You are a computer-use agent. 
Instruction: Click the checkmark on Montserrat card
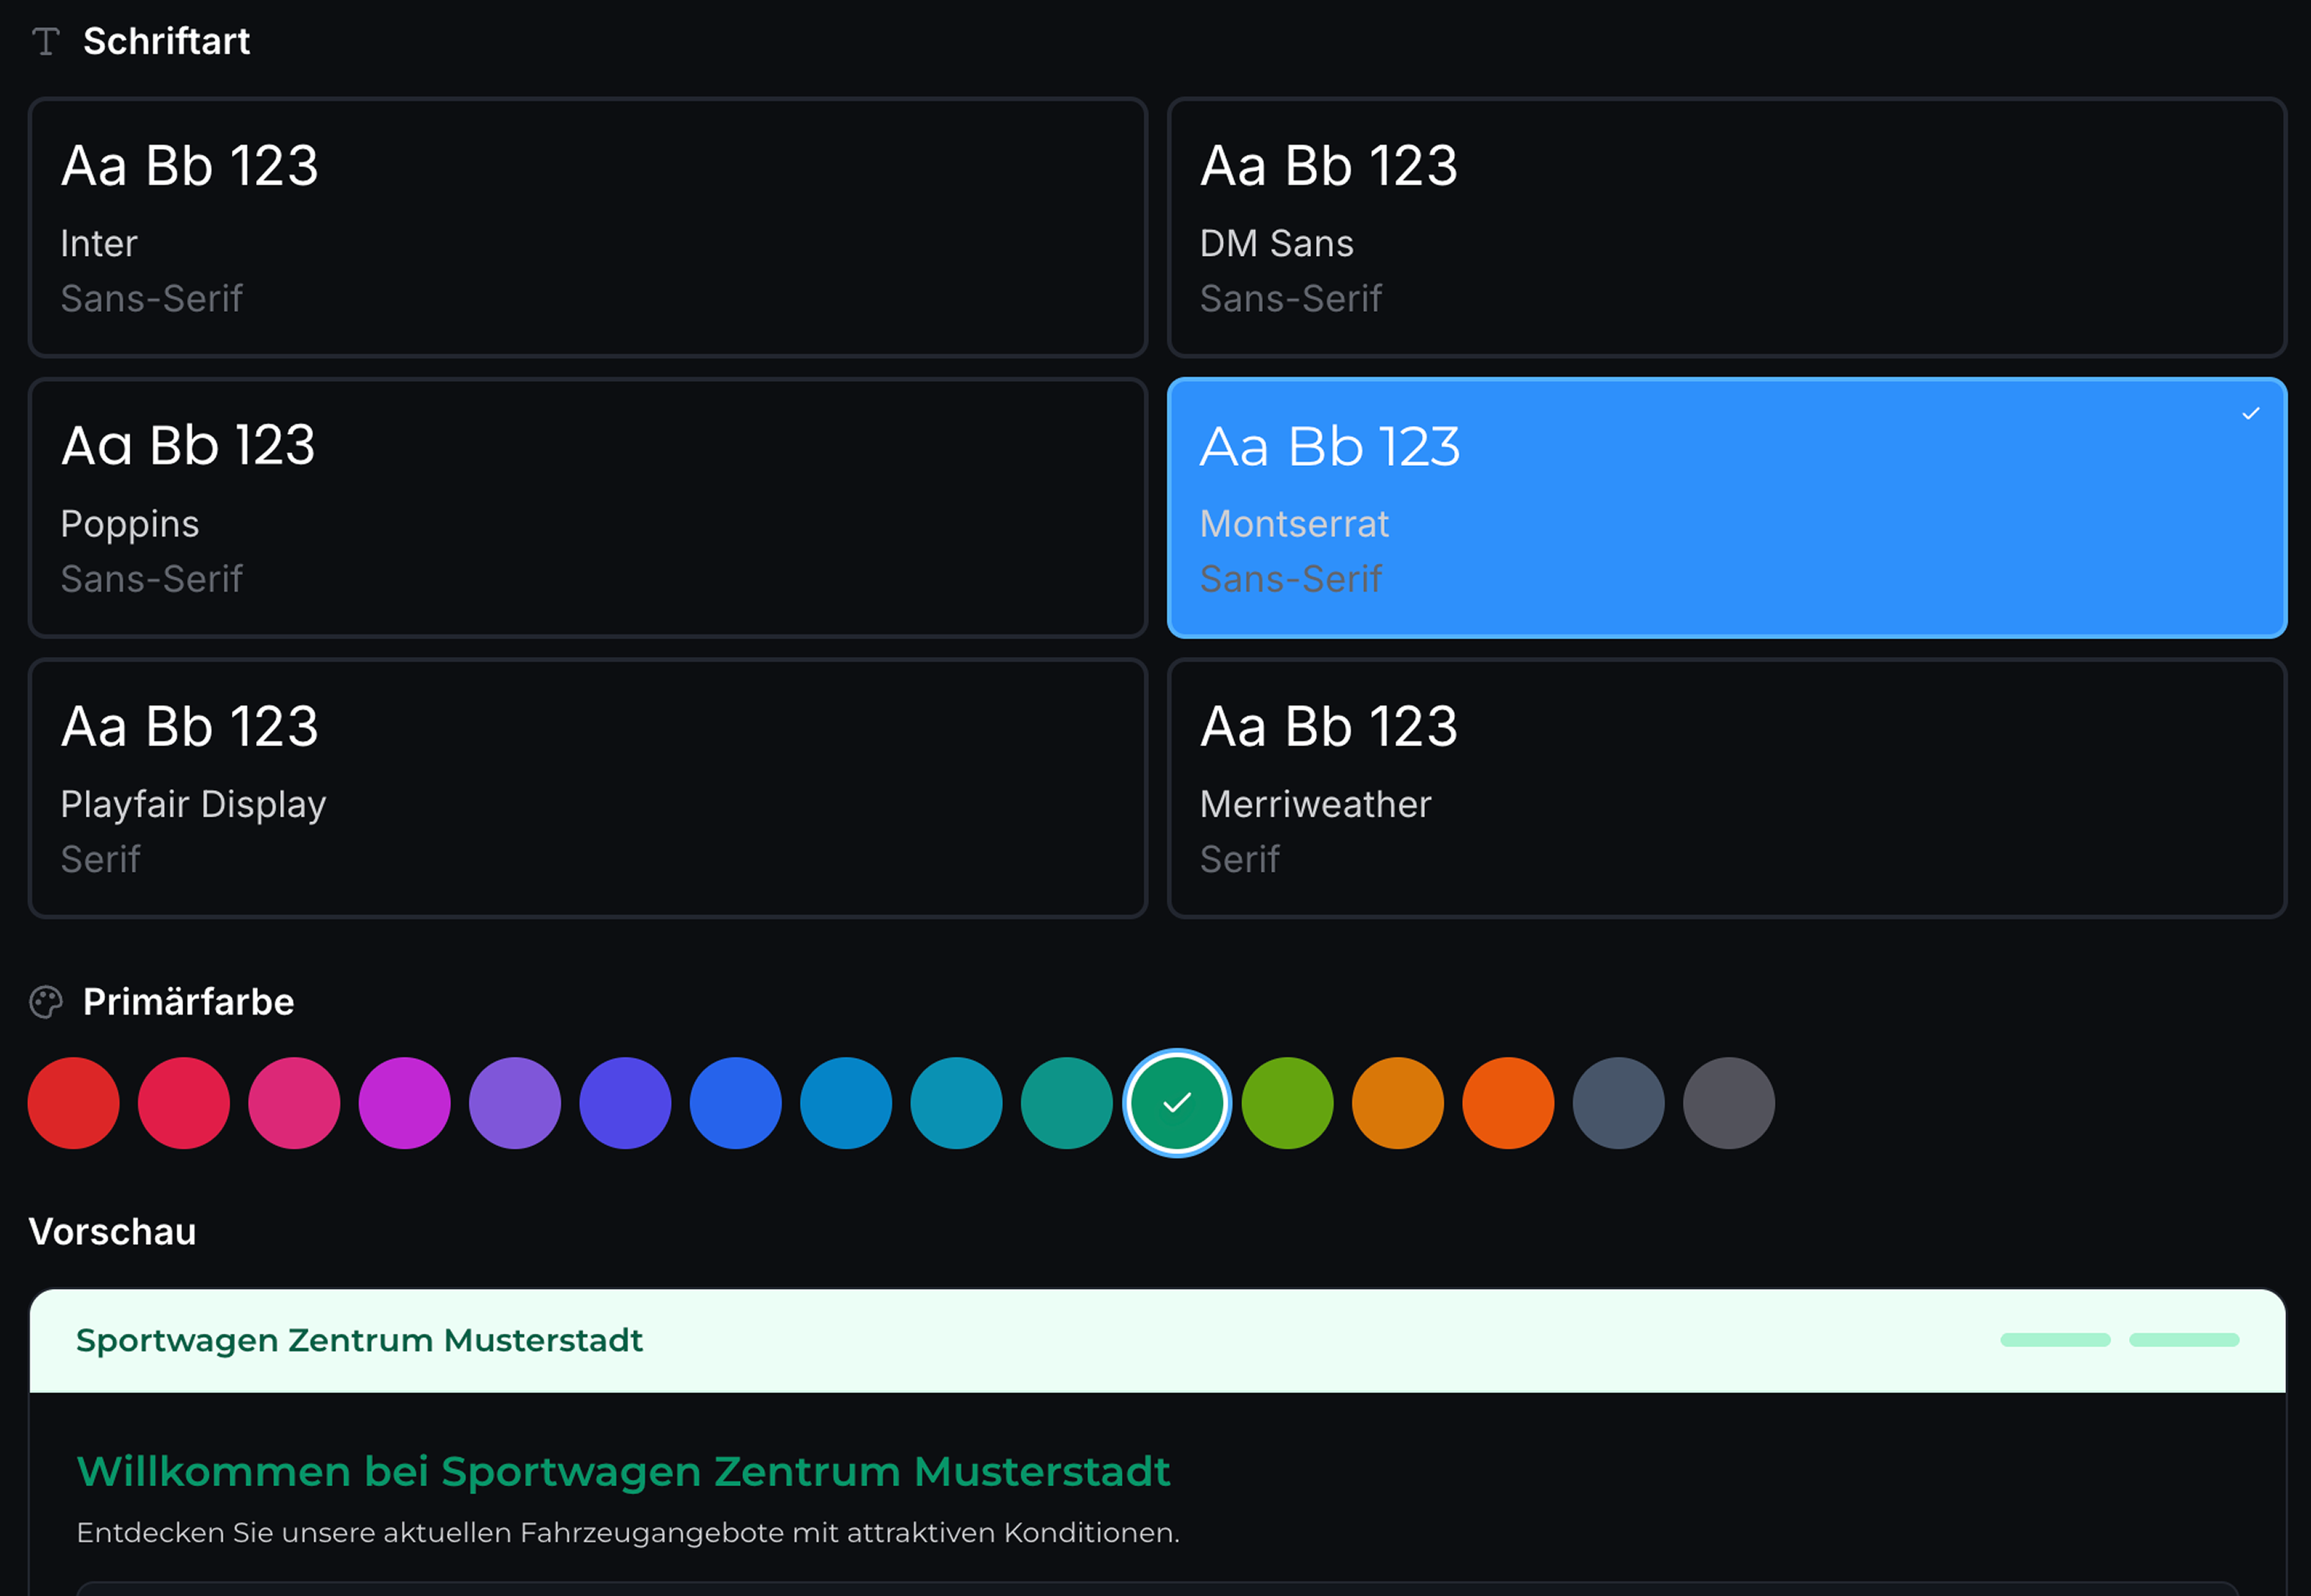tap(2250, 413)
